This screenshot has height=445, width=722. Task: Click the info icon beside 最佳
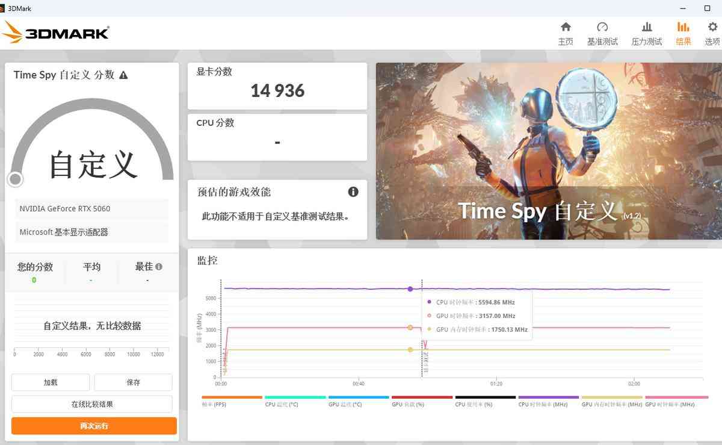tap(158, 266)
